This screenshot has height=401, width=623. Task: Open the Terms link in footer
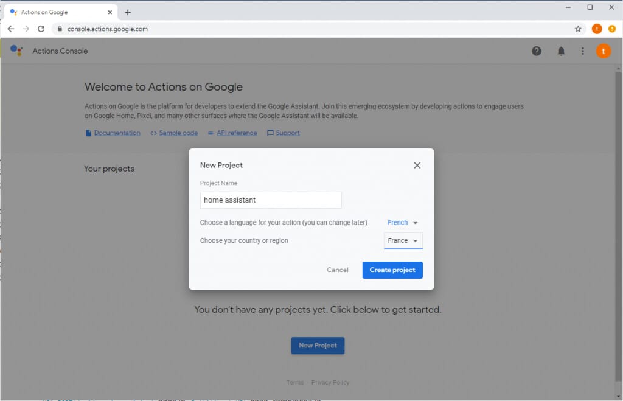click(295, 382)
